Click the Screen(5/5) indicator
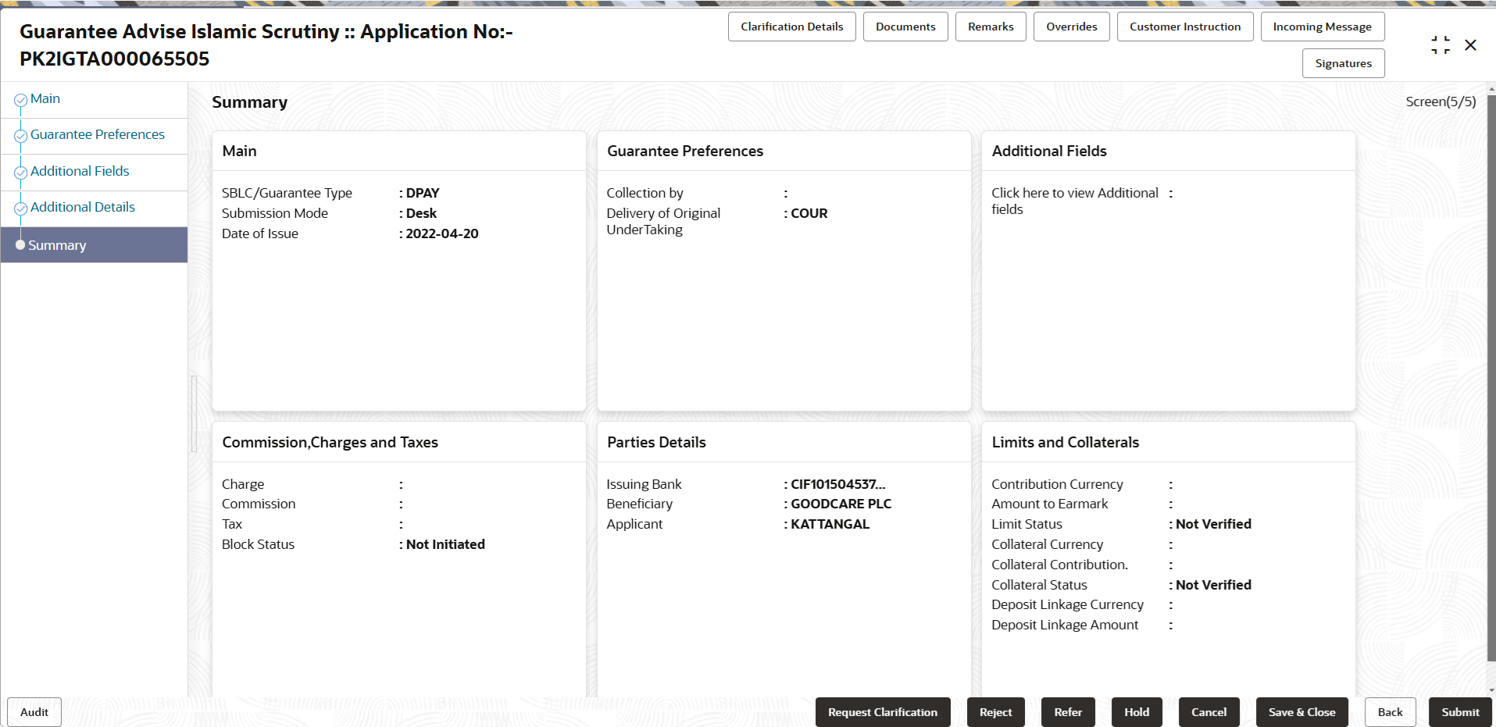 [x=1441, y=102]
